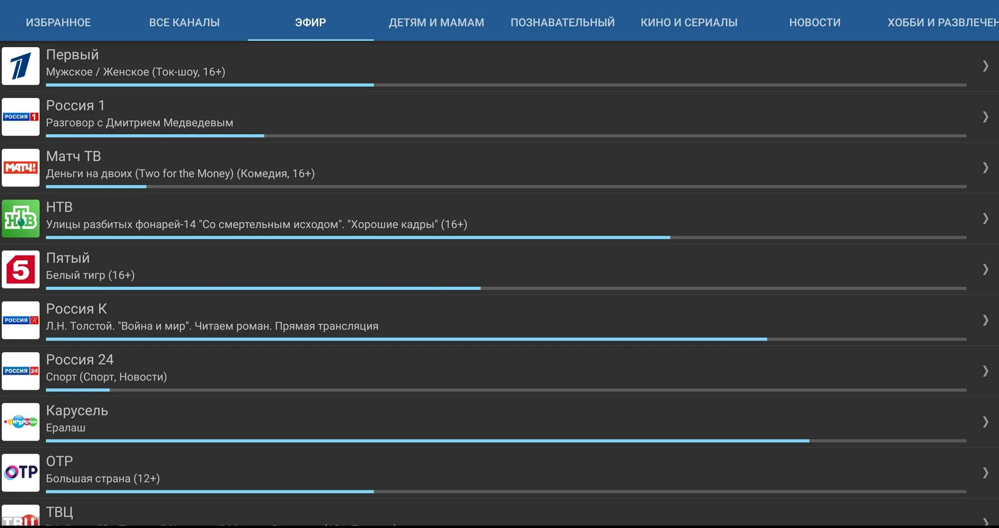This screenshot has height=528, width=999.
Task: Select channel name Россия 24
Action: coord(79,359)
